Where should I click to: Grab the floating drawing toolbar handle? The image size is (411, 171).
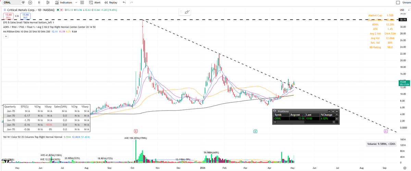coord(182,12)
